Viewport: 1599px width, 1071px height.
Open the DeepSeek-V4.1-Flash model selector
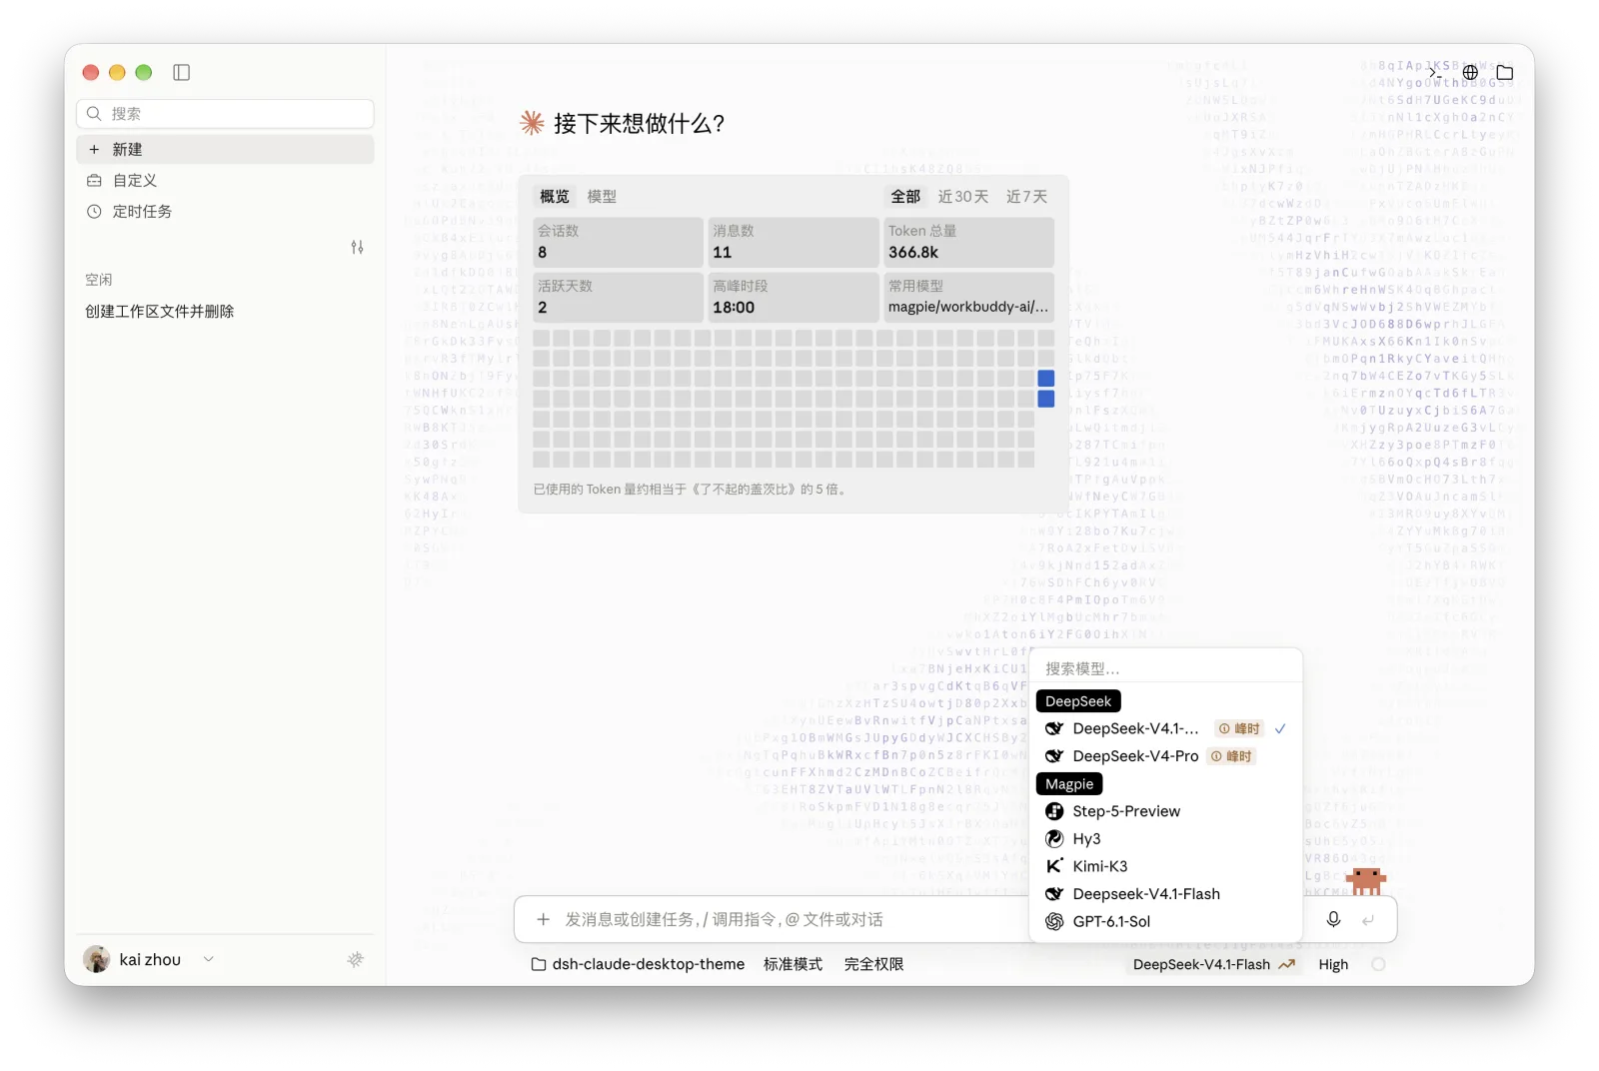coord(1213,964)
